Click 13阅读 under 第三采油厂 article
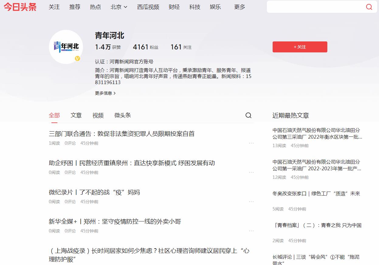 [x=279, y=146]
